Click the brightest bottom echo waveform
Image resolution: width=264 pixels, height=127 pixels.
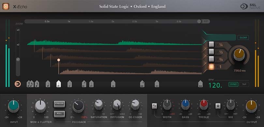pos(131,72)
